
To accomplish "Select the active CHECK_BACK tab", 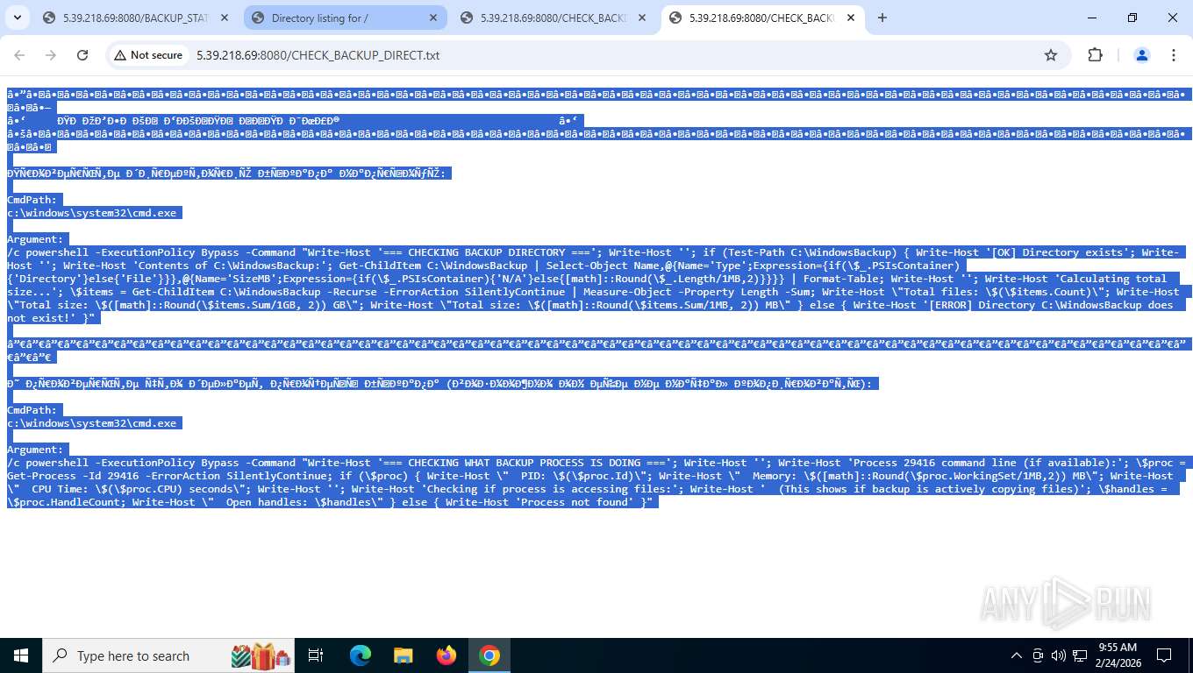I will pyautogui.click(x=762, y=18).
